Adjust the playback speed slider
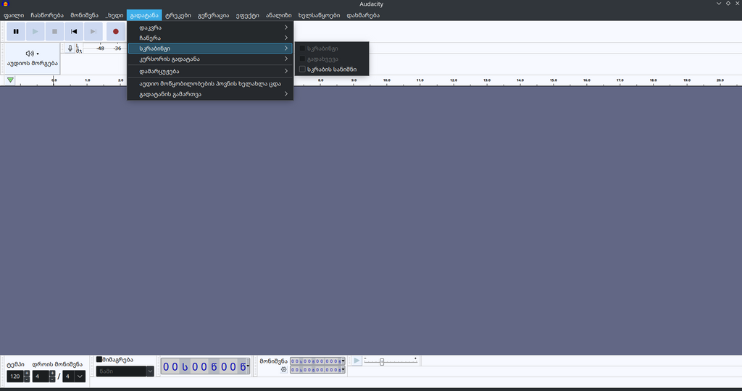The width and height of the screenshot is (742, 391). click(391, 361)
